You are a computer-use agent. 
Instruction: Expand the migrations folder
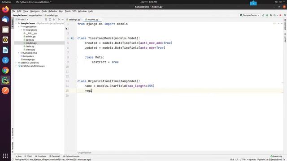(x=21, y=30)
